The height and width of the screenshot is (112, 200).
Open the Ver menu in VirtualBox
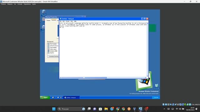pos(15,4)
